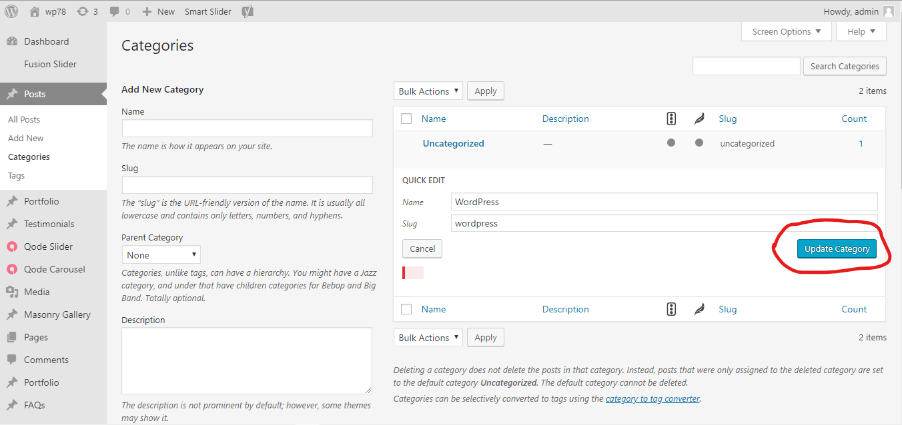Image resolution: width=902 pixels, height=425 pixels.
Task: Select Categories submenu item
Action: point(29,157)
